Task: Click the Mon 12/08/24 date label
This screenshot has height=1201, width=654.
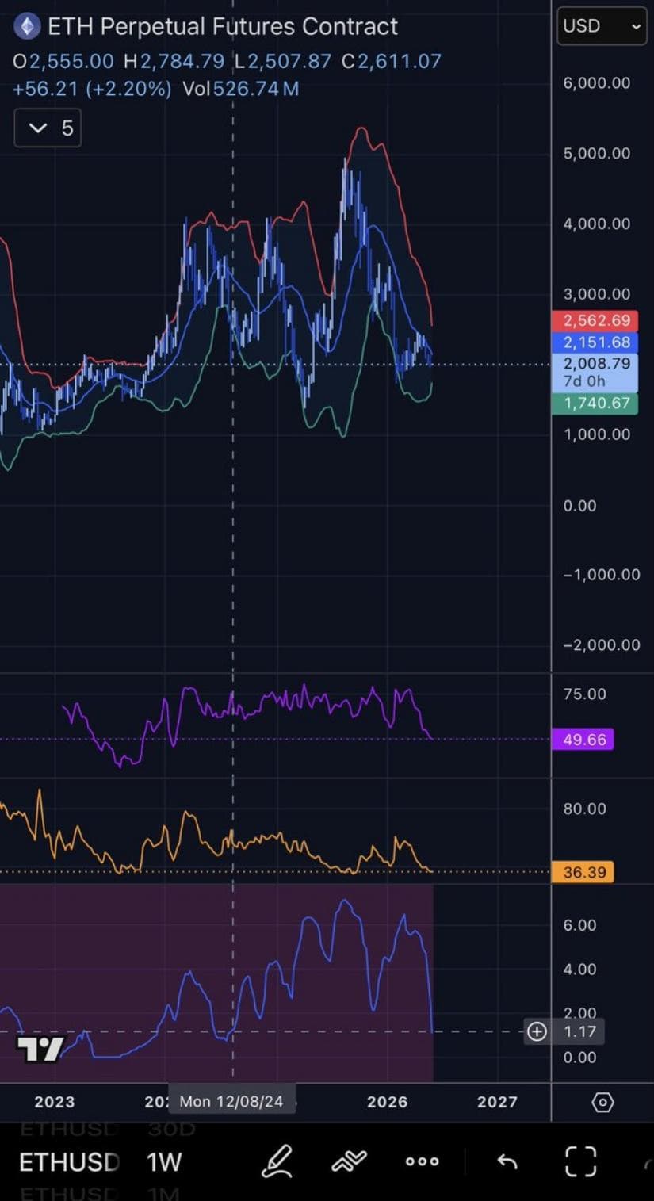Action: [x=231, y=1102]
